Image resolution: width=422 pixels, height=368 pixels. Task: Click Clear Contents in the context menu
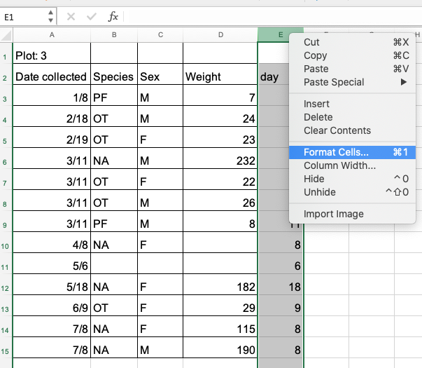click(337, 130)
